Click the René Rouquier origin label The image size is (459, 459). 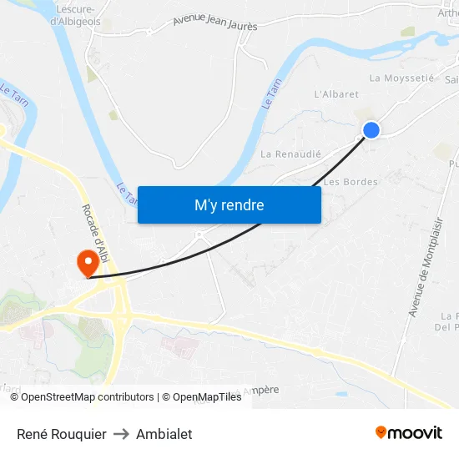click(x=62, y=434)
